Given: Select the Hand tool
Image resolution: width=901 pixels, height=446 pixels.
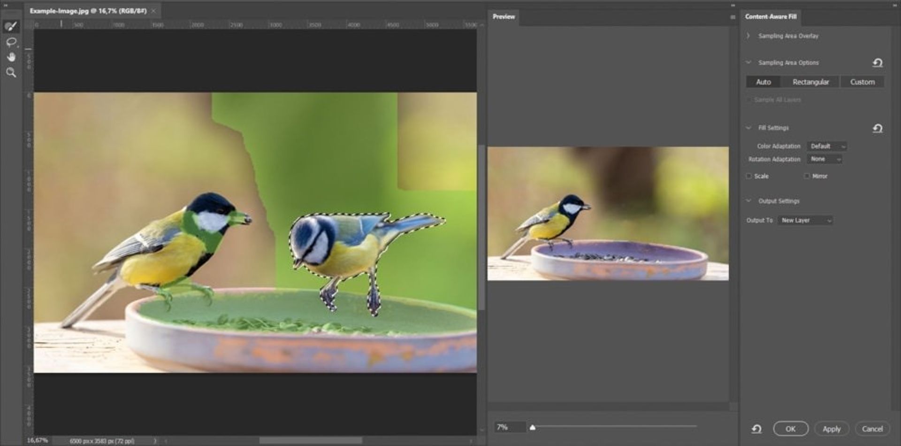Looking at the screenshot, I should pos(11,57).
